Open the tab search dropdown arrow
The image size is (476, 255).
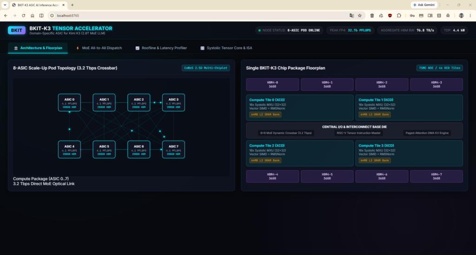[x=5, y=5]
